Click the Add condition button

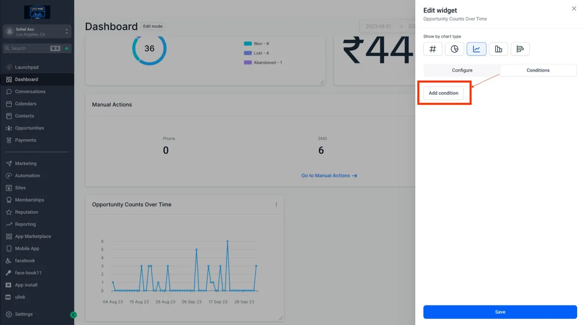443,93
